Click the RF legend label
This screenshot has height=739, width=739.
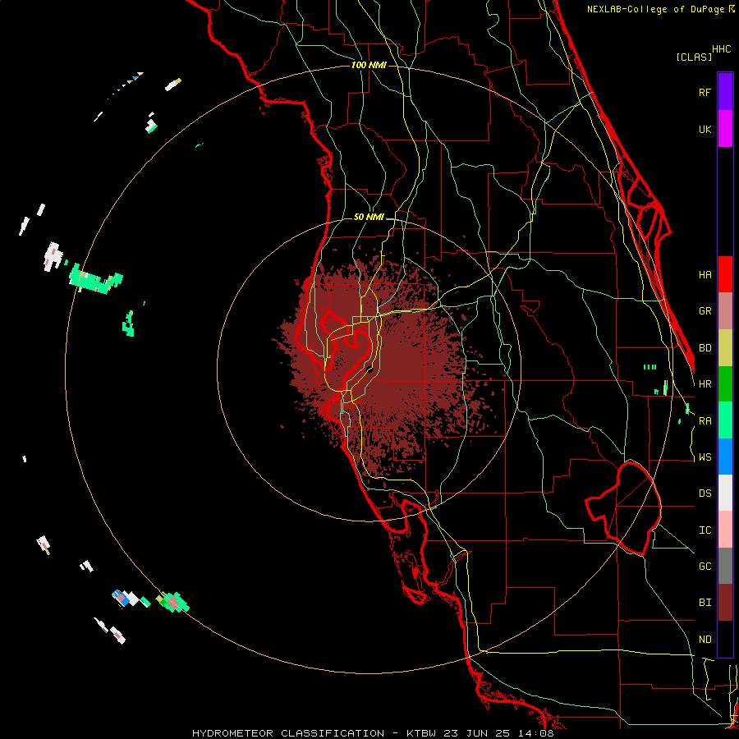coord(705,92)
